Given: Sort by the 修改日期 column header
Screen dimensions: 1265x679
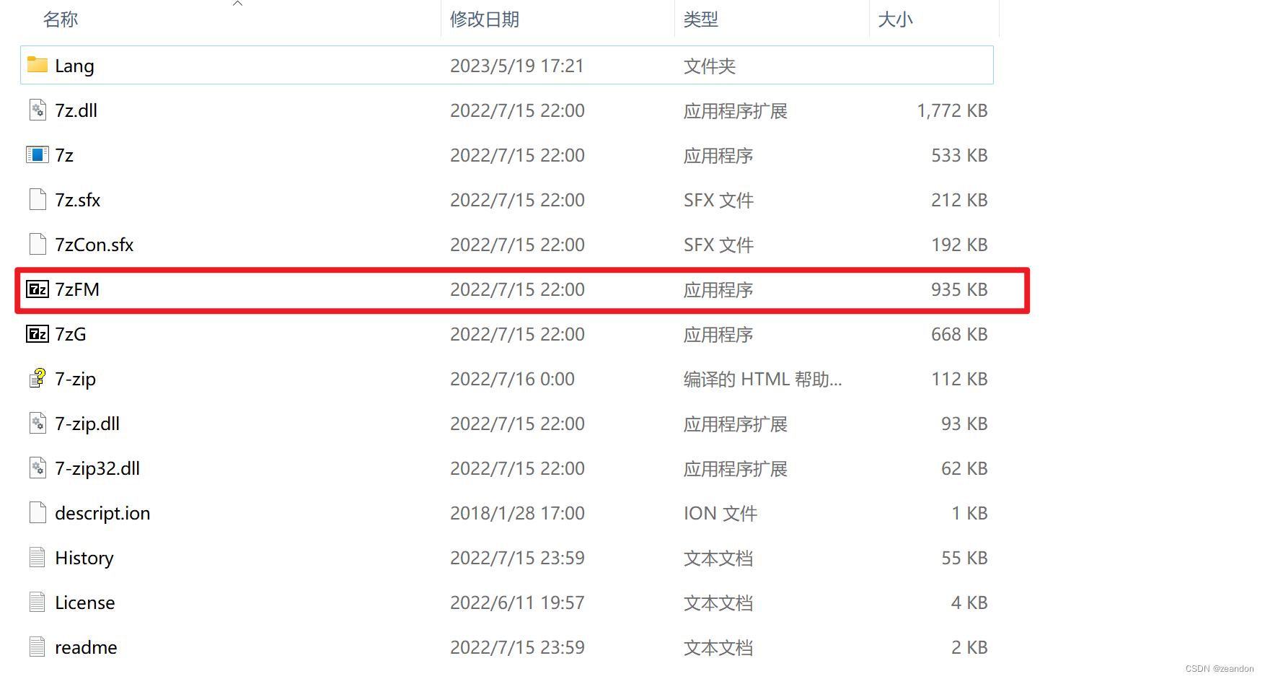Looking at the screenshot, I should point(485,19).
